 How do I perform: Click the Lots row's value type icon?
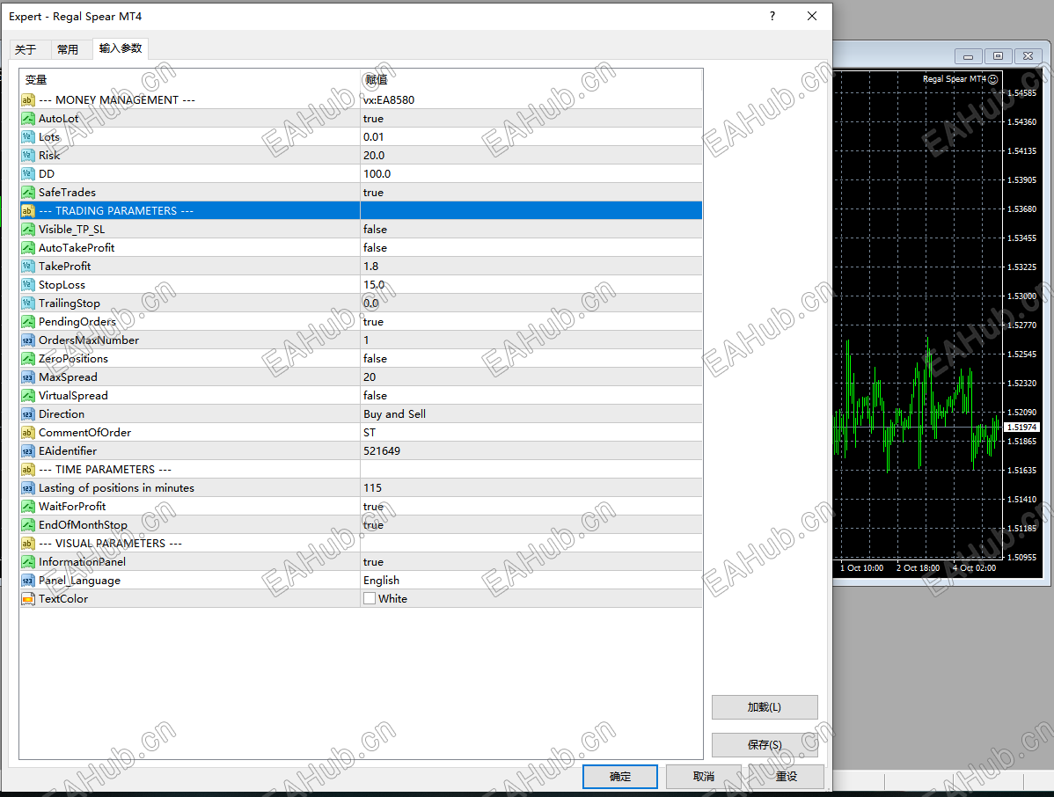pyautogui.click(x=27, y=137)
